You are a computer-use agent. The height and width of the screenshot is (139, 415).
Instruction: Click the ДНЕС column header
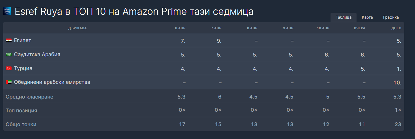[396, 28]
